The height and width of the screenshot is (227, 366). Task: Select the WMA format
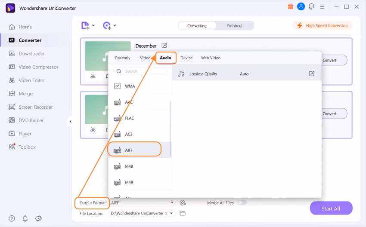(140, 86)
